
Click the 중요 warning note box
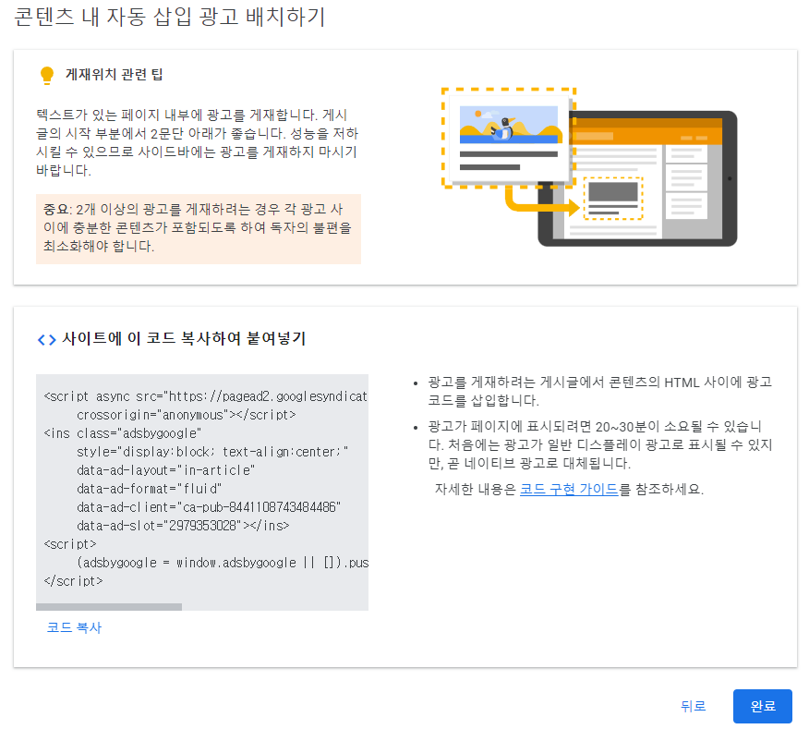199,229
